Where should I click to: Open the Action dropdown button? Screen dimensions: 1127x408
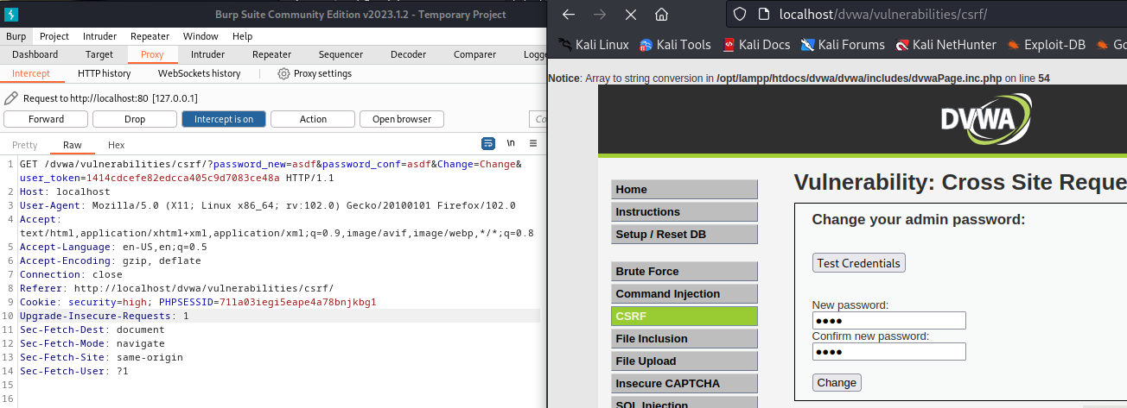tap(313, 119)
